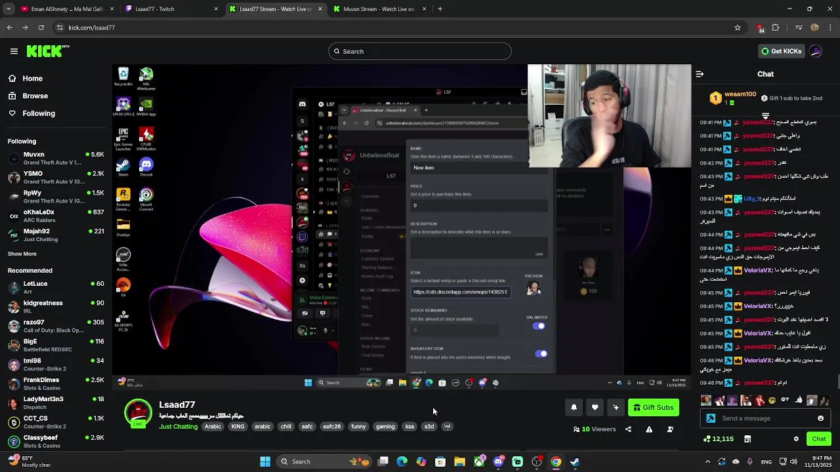Open RpWy's channel in sidebar
The height and width of the screenshot is (472, 840).
point(56,197)
